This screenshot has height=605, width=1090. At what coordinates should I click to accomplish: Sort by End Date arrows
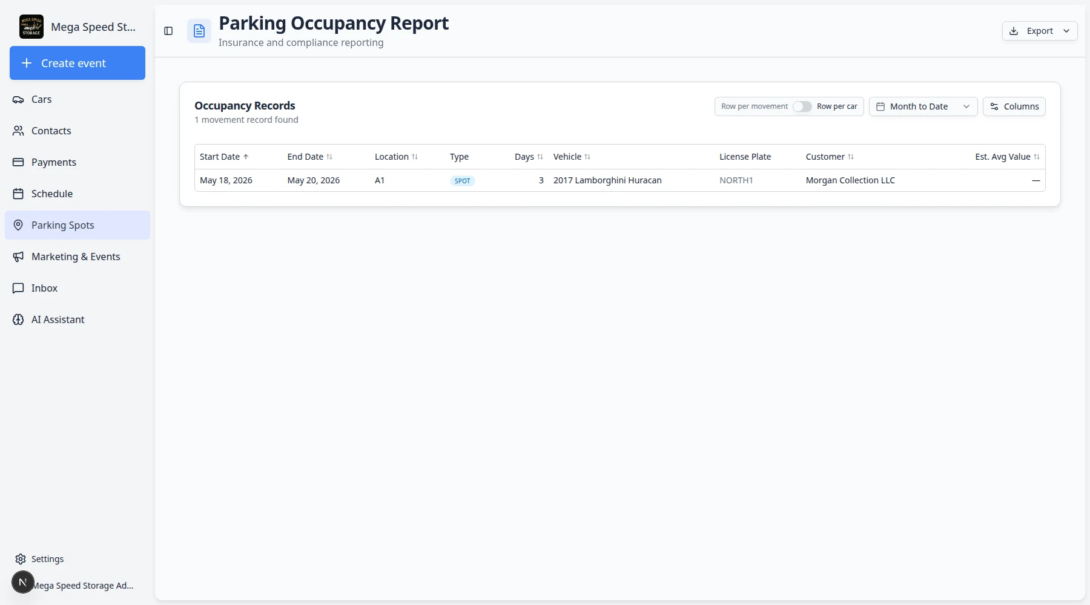tap(329, 157)
